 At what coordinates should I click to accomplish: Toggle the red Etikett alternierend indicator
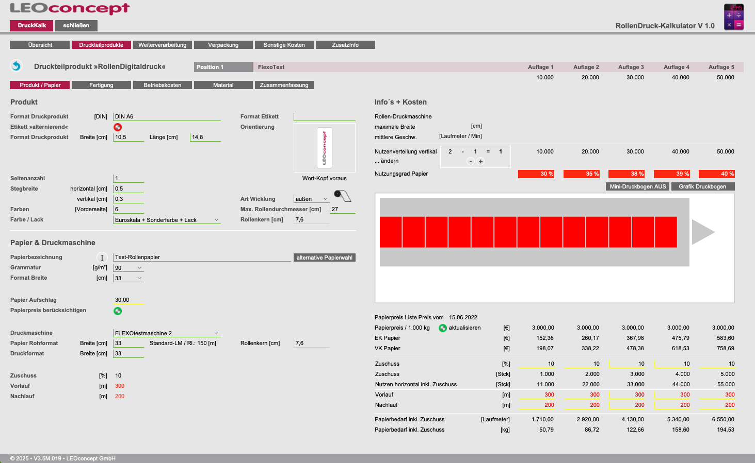pyautogui.click(x=118, y=127)
